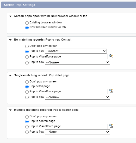Choose Don't pop any screen under No matching records
Image resolution: width=136 pixels, height=143 pixels.
pyautogui.click(x=27, y=46)
